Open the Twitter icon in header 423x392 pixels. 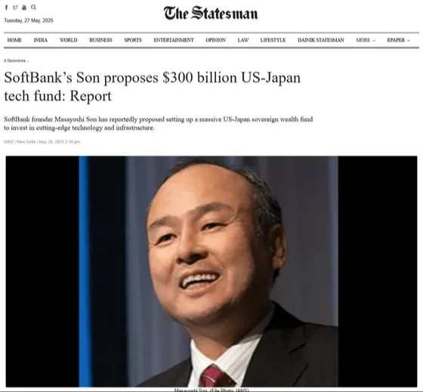click(x=15, y=8)
